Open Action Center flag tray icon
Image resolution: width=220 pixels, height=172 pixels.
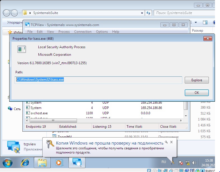(181, 163)
